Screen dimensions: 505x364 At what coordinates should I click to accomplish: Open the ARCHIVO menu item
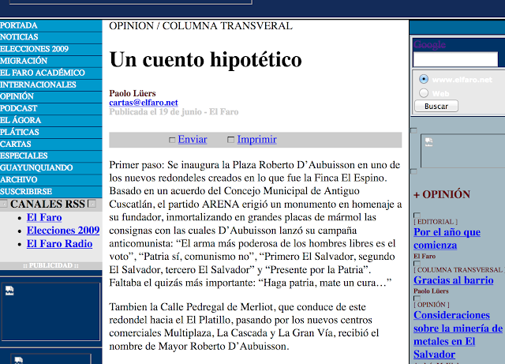point(19,180)
